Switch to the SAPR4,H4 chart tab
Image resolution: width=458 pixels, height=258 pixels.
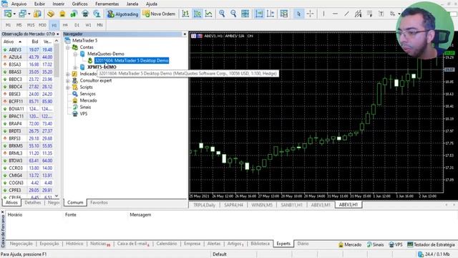(x=234, y=205)
